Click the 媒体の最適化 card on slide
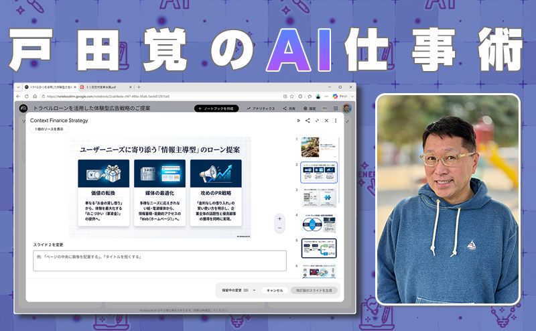The width and height of the screenshot is (536, 331). tap(159, 193)
